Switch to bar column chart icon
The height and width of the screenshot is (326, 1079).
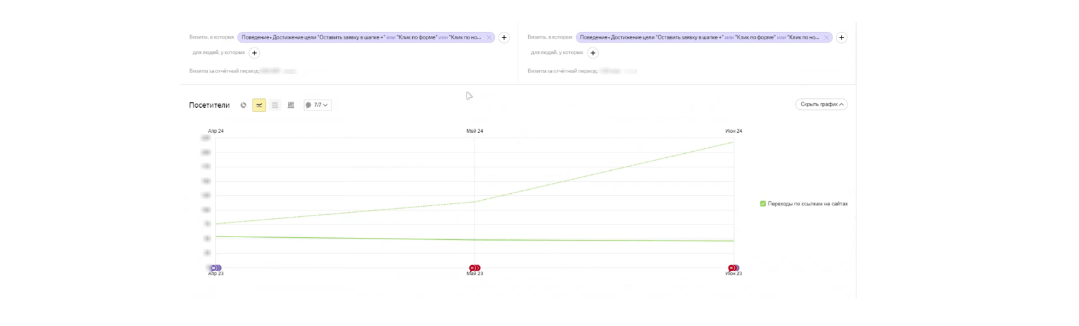(x=291, y=105)
